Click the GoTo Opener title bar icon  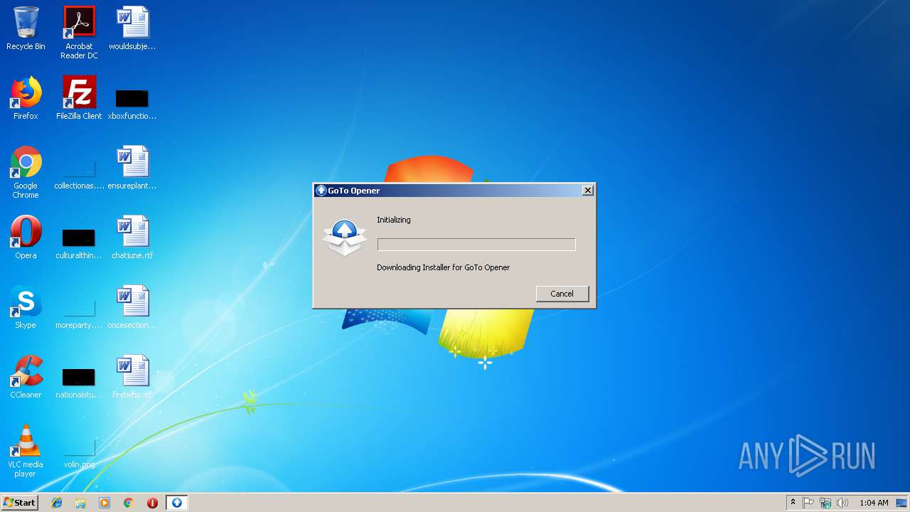tap(321, 191)
